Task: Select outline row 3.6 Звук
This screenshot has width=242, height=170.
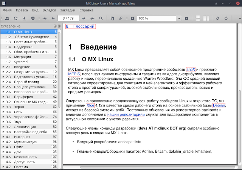Action: tap(29, 122)
